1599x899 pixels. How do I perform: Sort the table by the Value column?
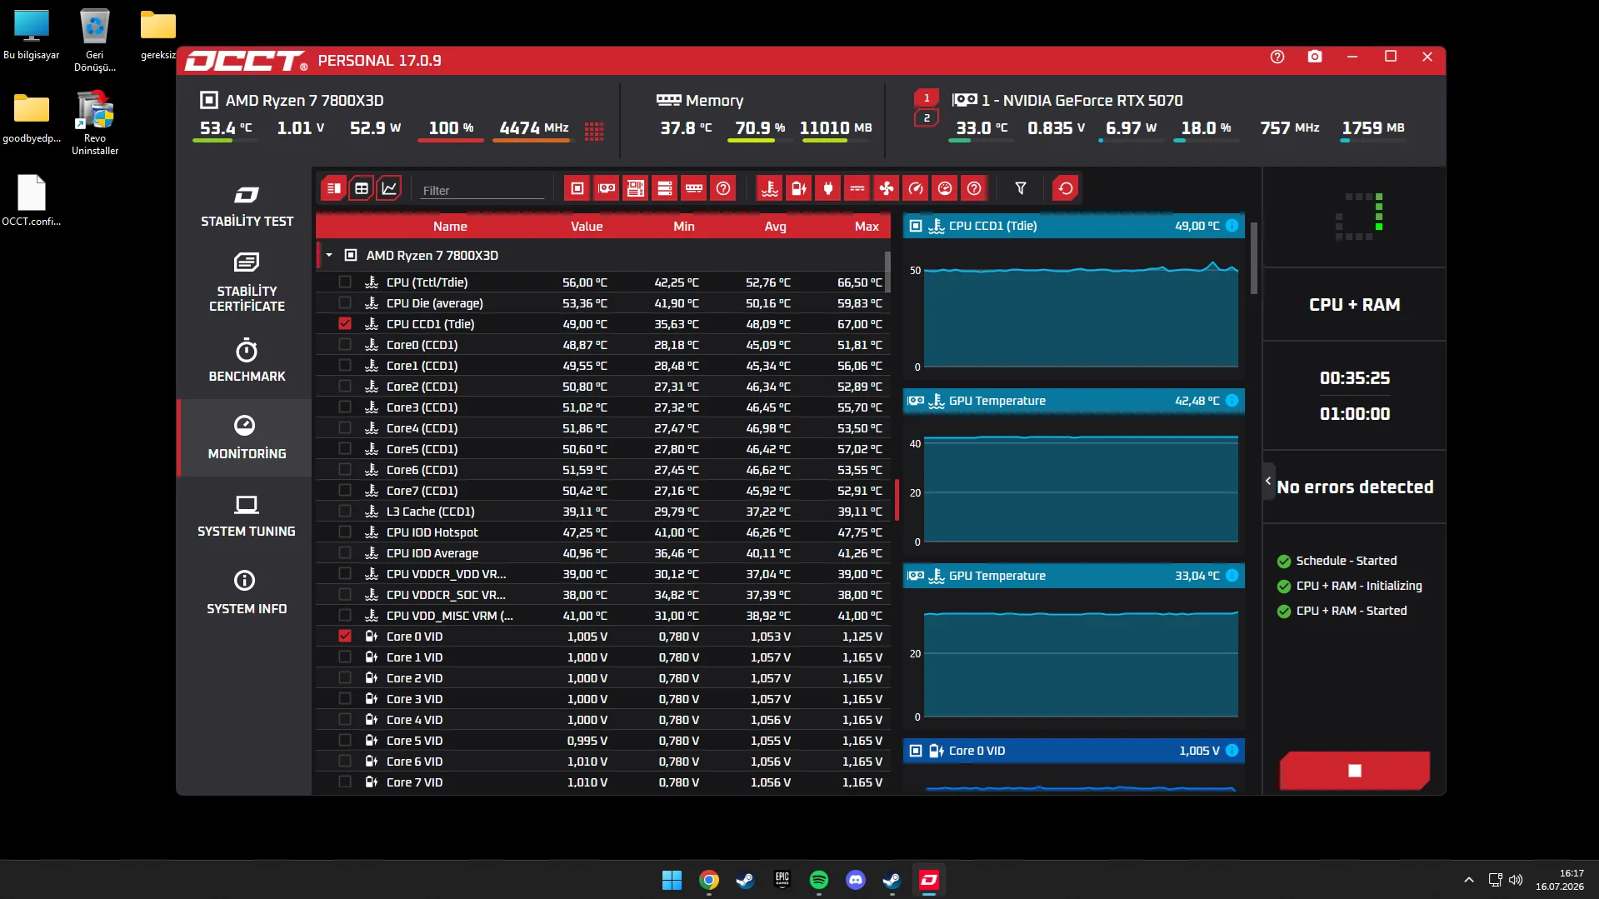[587, 227]
